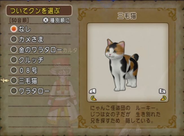This screenshot has width=184, height=136.
Task: Select the 08号 radio button
Action: pyautogui.click(x=14, y=70)
